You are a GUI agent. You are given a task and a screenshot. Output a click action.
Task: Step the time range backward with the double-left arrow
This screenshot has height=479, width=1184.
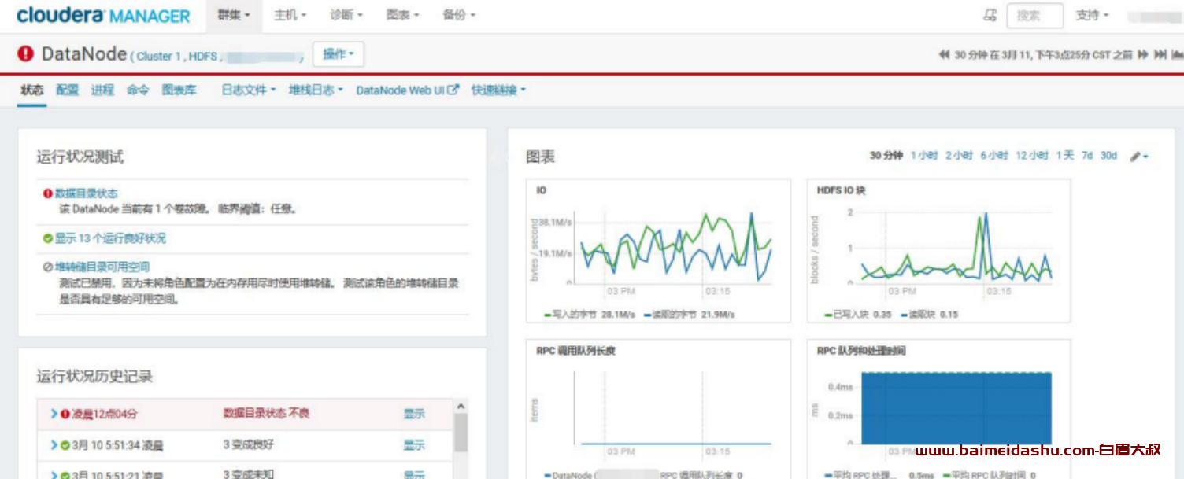pos(944,54)
